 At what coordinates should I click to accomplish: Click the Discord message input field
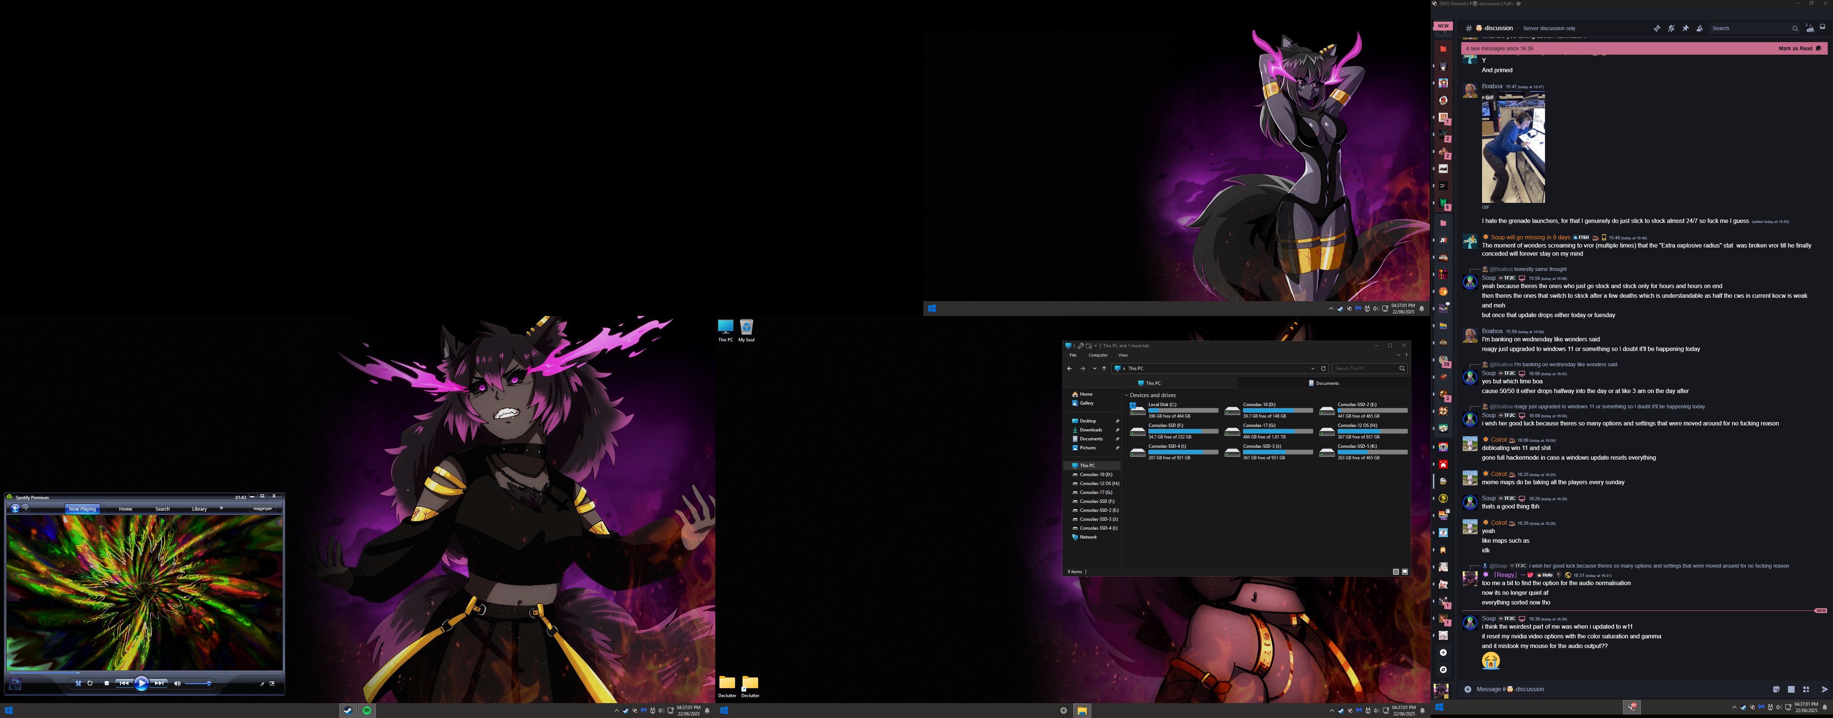(1623, 690)
